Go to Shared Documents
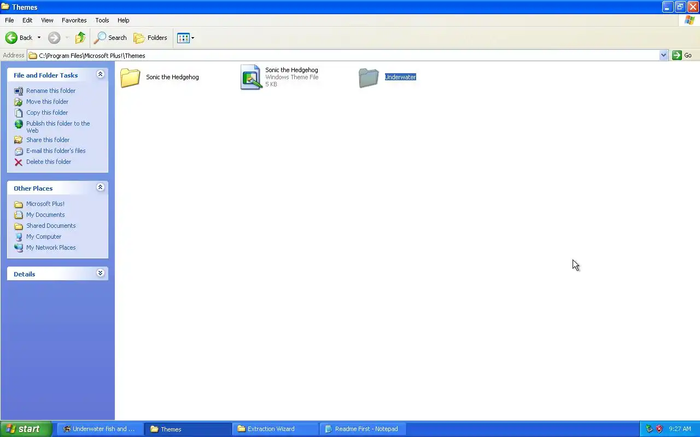Screen dimensions: 700x437 (51, 226)
